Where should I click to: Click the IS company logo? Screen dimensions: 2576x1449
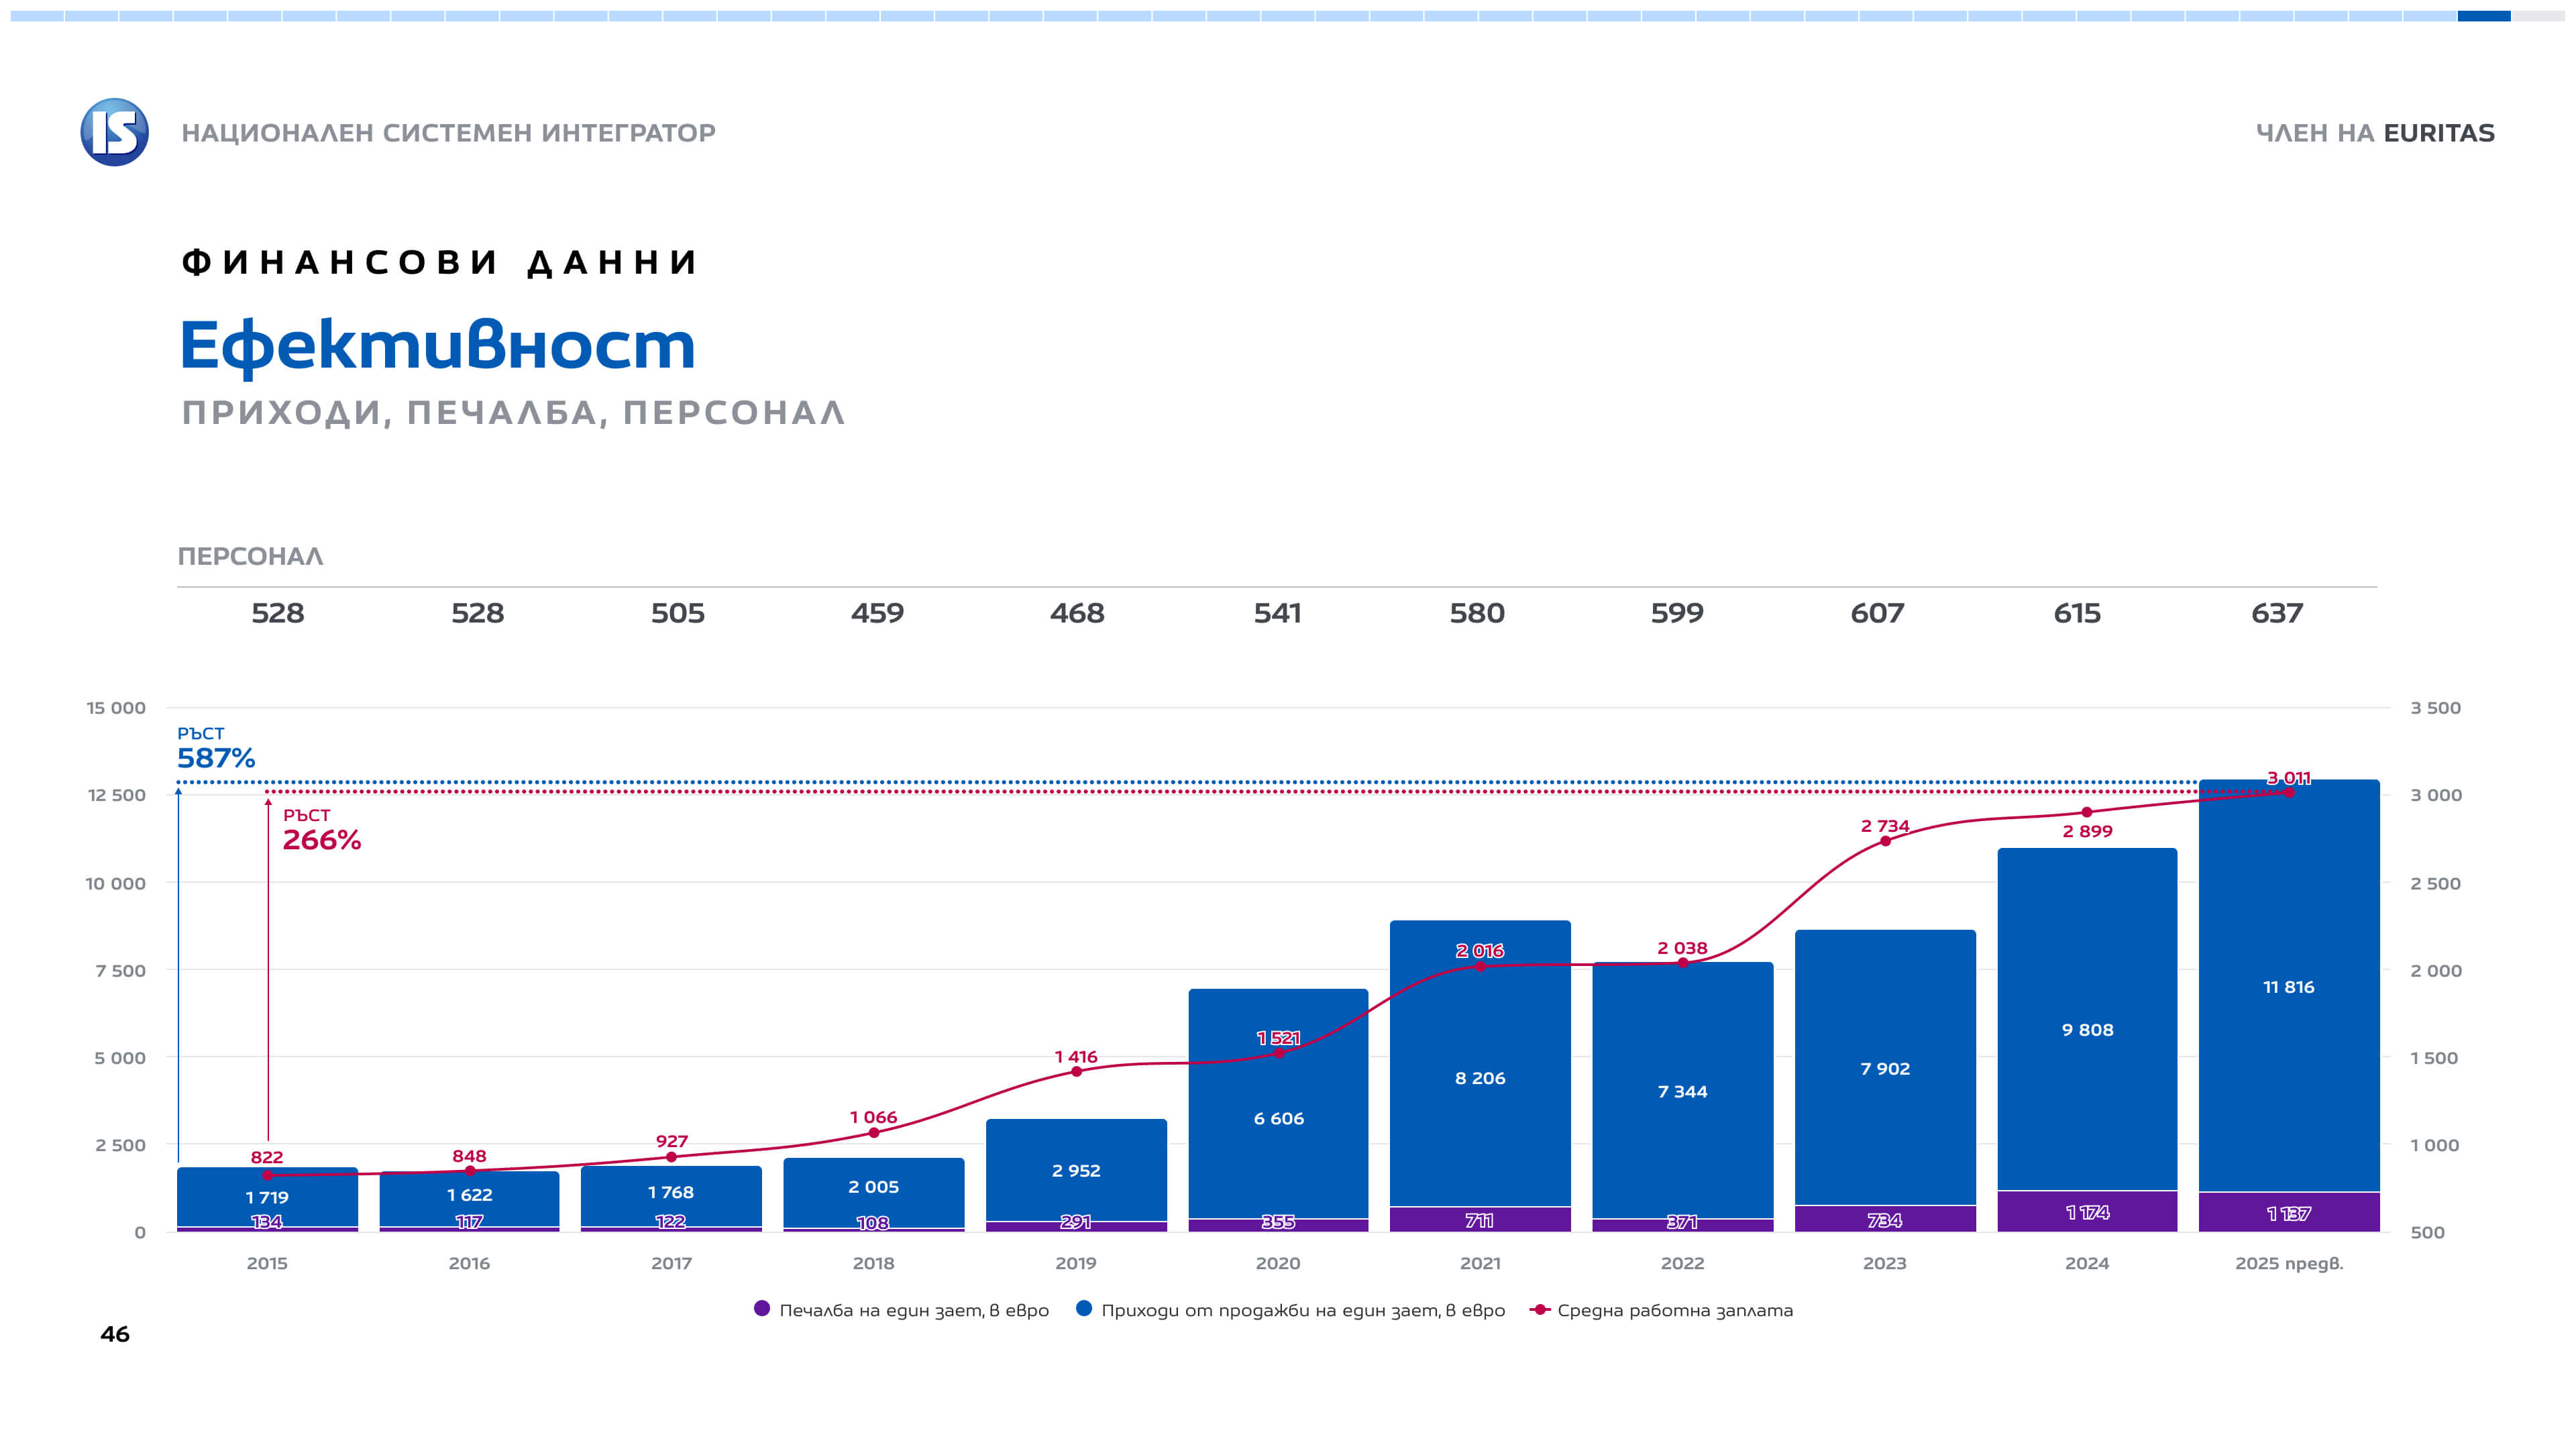click(x=114, y=132)
